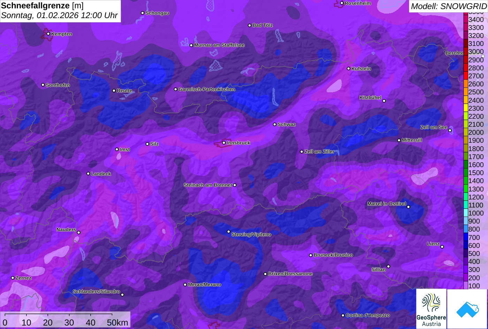This screenshot has width=488, height=329.
Task: Click the Kempten city marker dot
Action: (x=48, y=34)
